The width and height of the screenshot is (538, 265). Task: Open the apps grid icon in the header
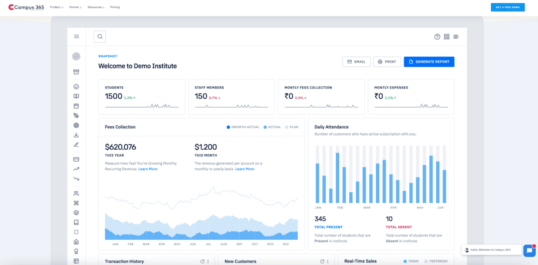click(447, 37)
